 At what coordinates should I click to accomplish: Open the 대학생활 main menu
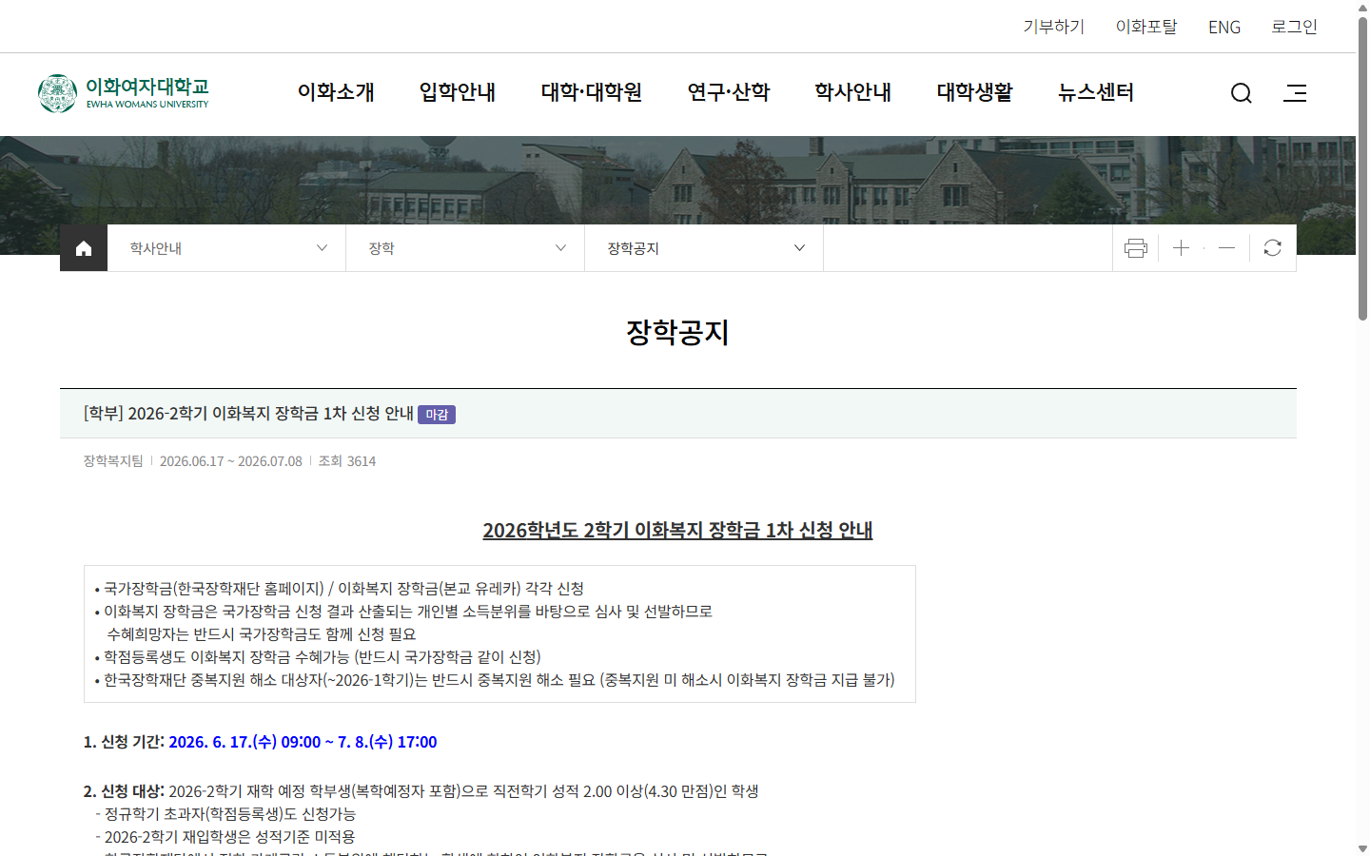tap(975, 92)
